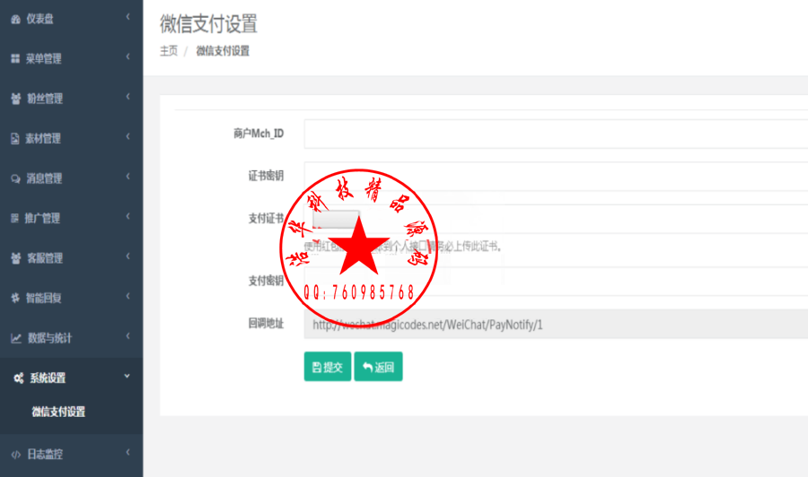
Task: Click the dashboard icon beside 仪表盘
Action: pyautogui.click(x=15, y=19)
